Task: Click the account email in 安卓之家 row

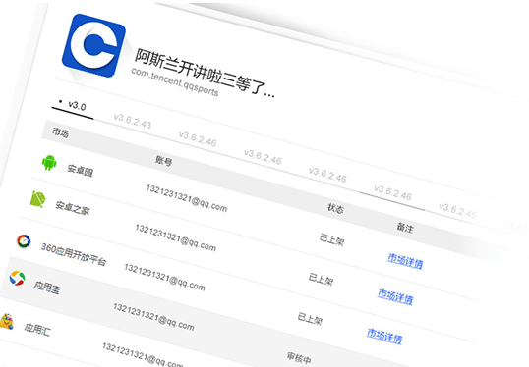Action: 175,237
